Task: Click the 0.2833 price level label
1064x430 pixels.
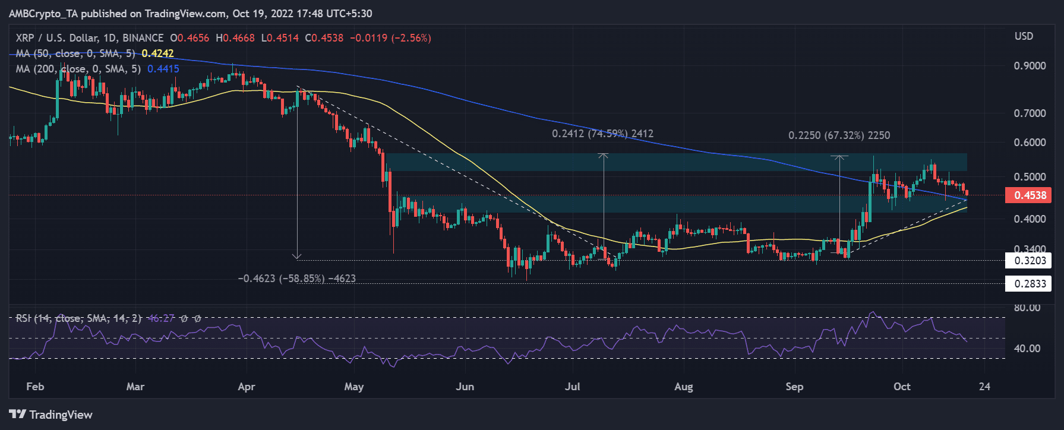Action: click(1030, 283)
